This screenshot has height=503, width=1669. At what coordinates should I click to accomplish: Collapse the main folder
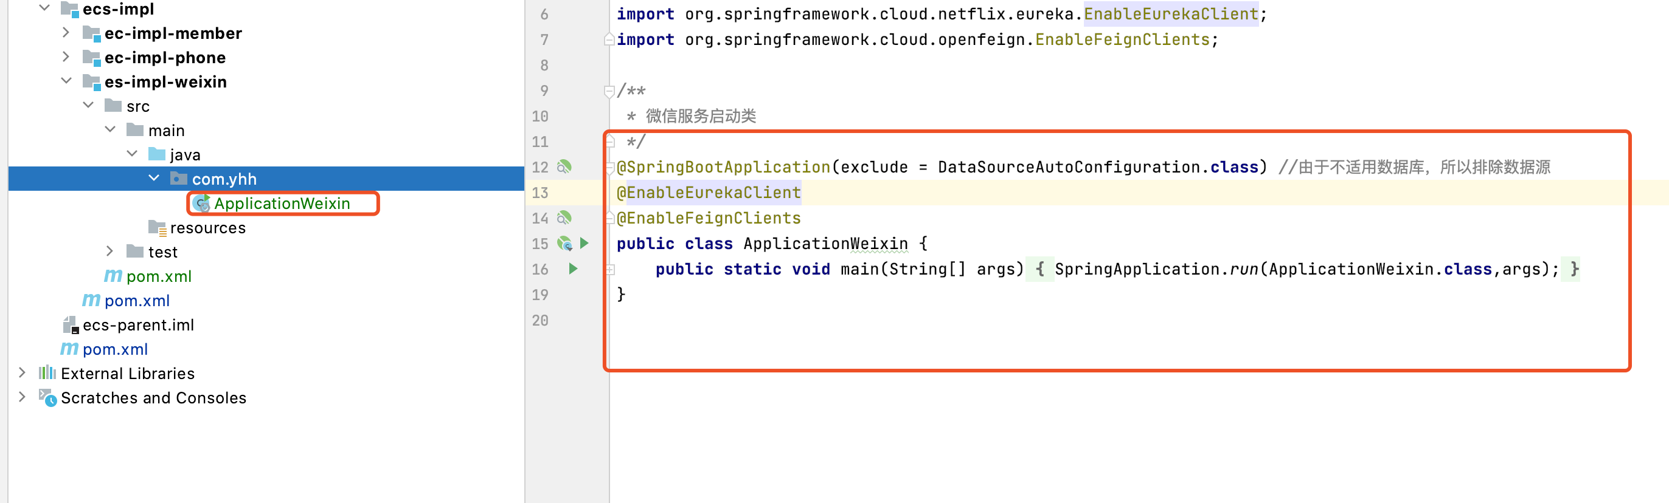point(110,130)
